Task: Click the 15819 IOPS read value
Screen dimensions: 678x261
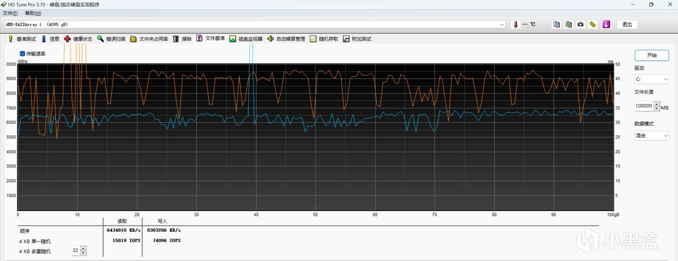Action: pyautogui.click(x=126, y=241)
